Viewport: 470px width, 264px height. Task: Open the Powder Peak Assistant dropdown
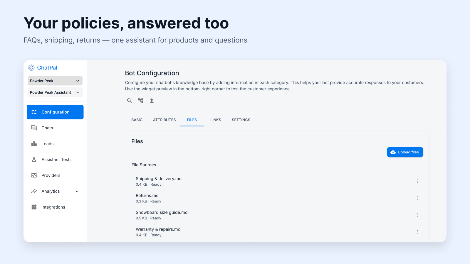[55, 92]
